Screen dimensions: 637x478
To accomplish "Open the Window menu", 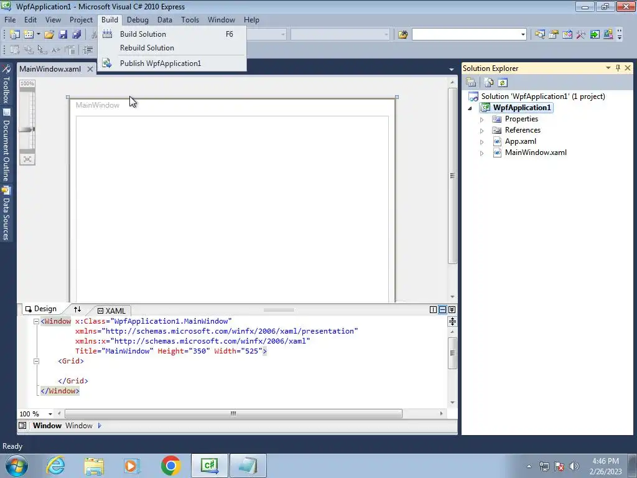I will point(221,19).
